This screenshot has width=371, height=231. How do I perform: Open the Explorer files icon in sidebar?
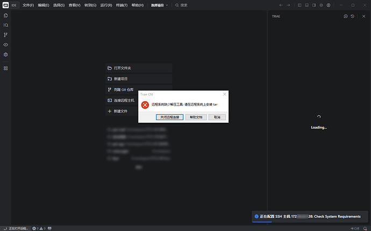6,16
